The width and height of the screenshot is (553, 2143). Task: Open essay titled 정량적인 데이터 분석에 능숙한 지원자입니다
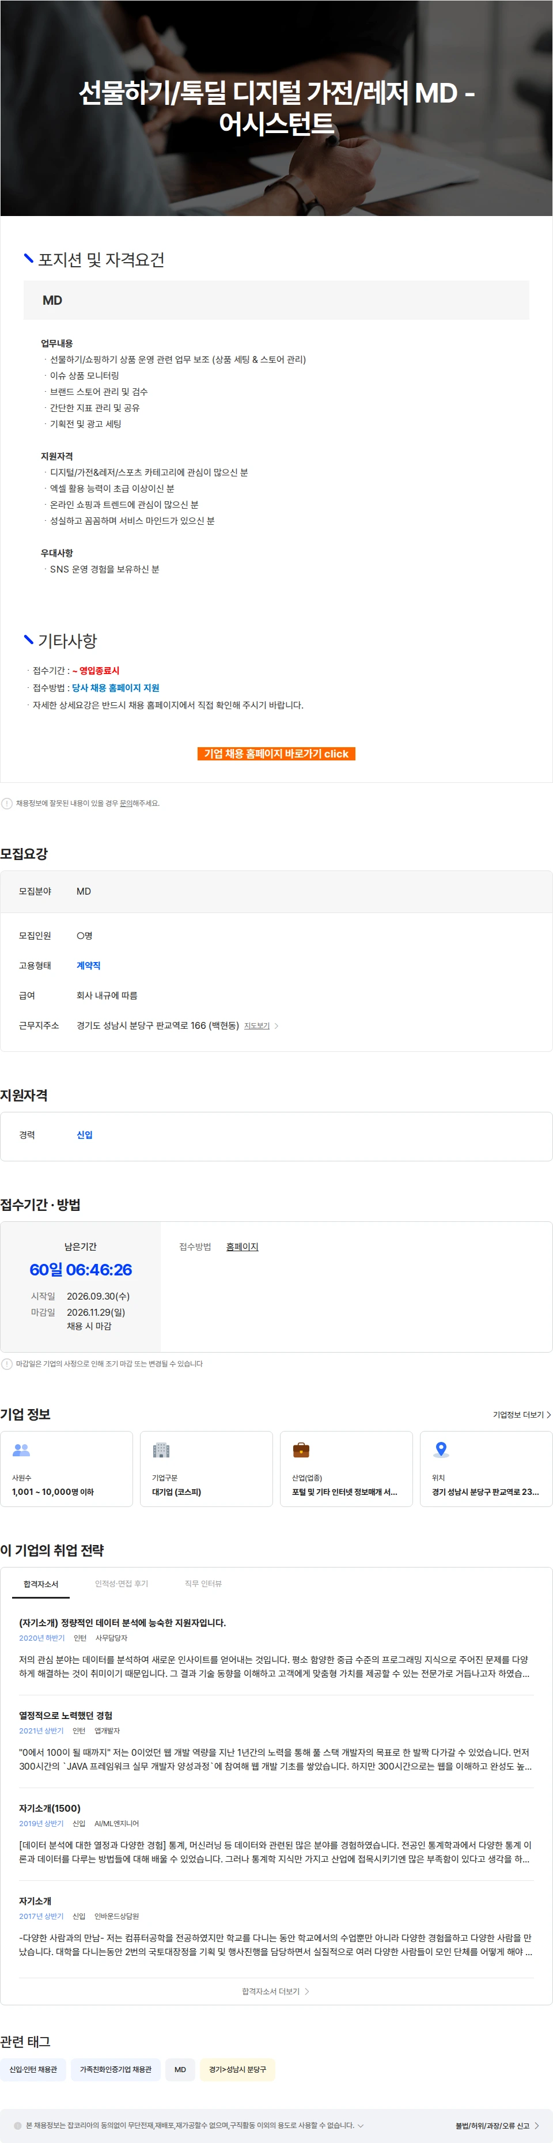point(122,1623)
